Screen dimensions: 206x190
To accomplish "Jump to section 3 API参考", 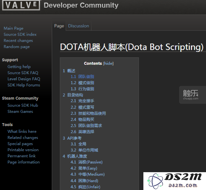I will (x=72, y=138).
